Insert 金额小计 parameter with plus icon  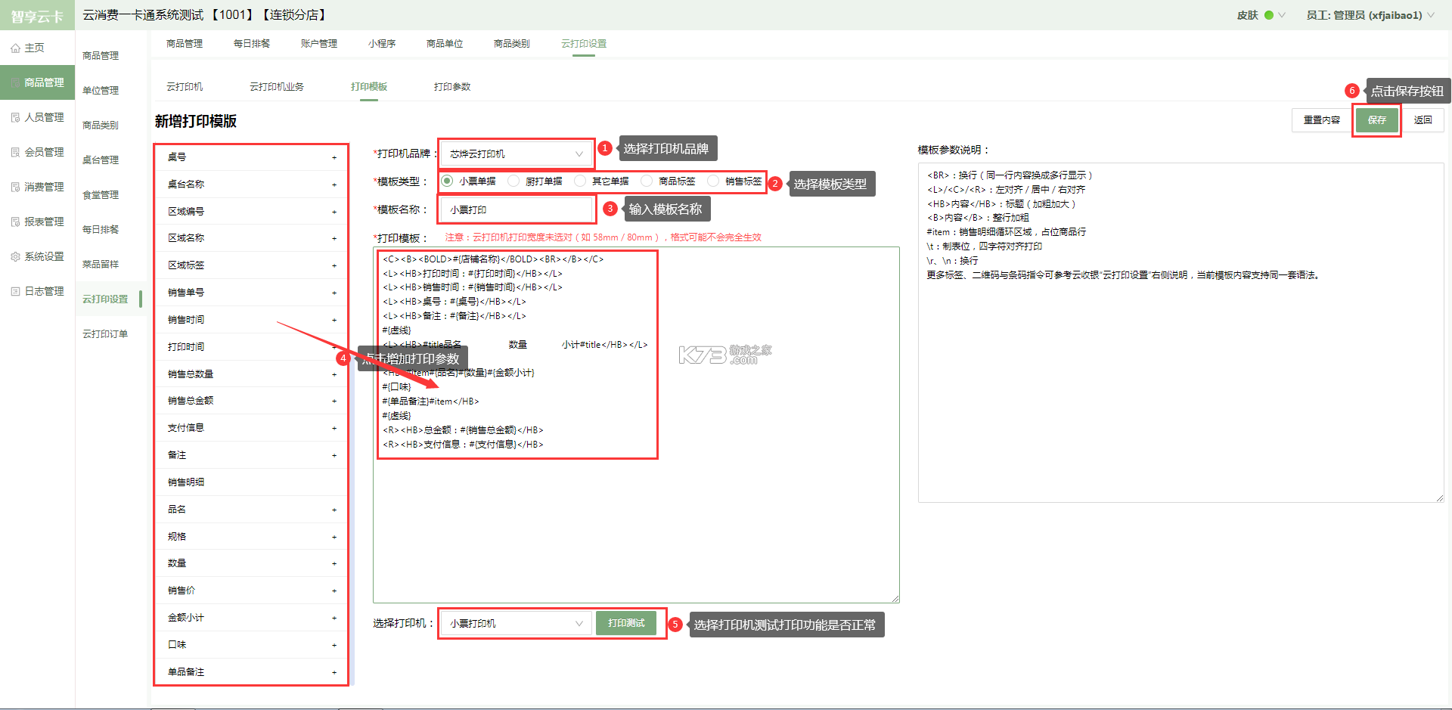tap(334, 619)
